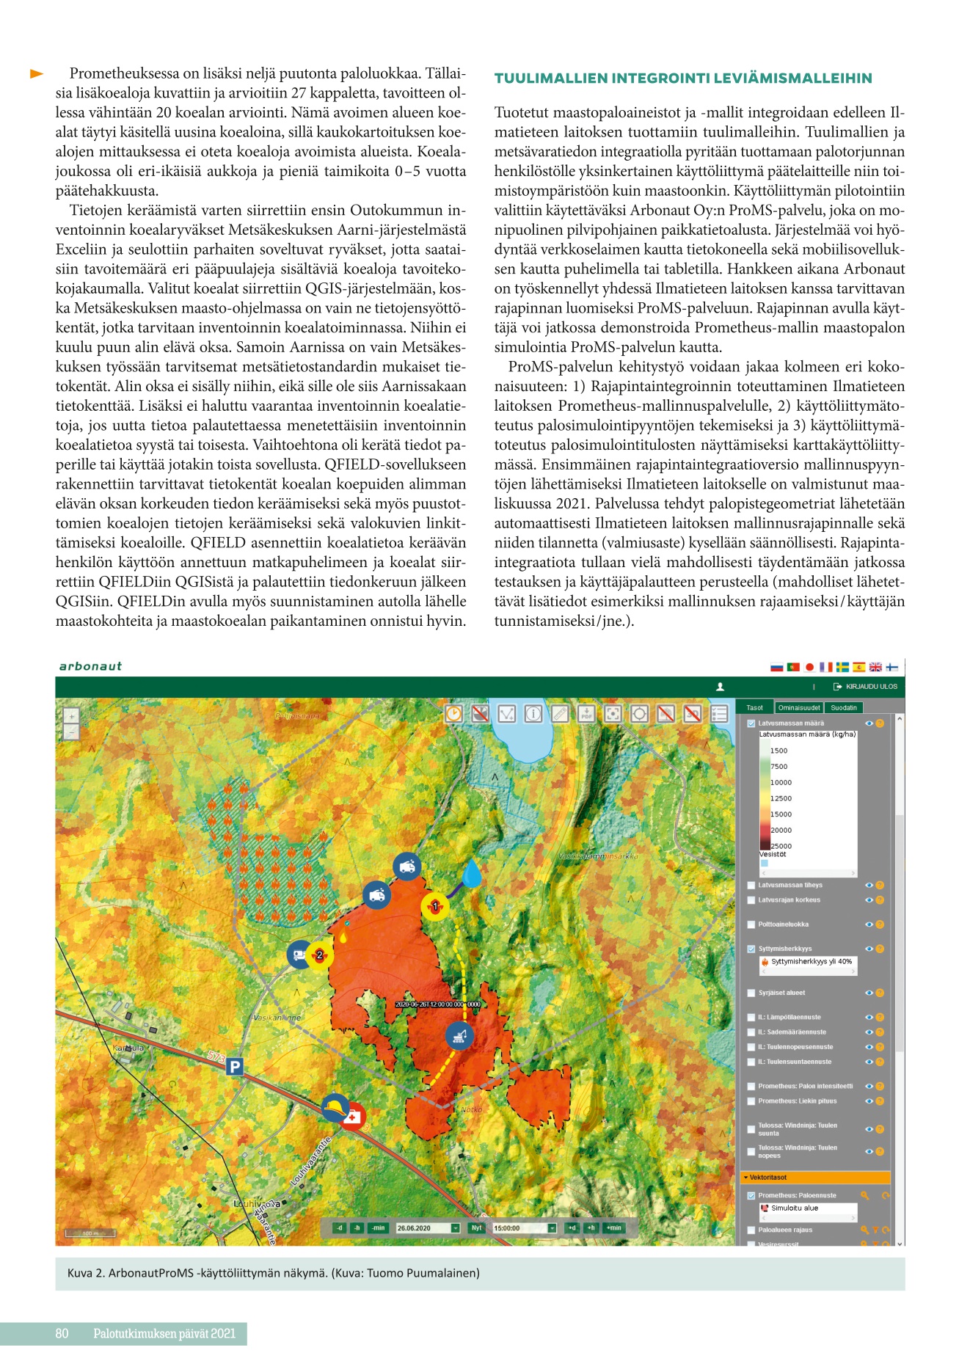The width and height of the screenshot is (970, 1372).
Task: Uncheck the Syttymisherkkyys layer checkbox
Action: (751, 949)
